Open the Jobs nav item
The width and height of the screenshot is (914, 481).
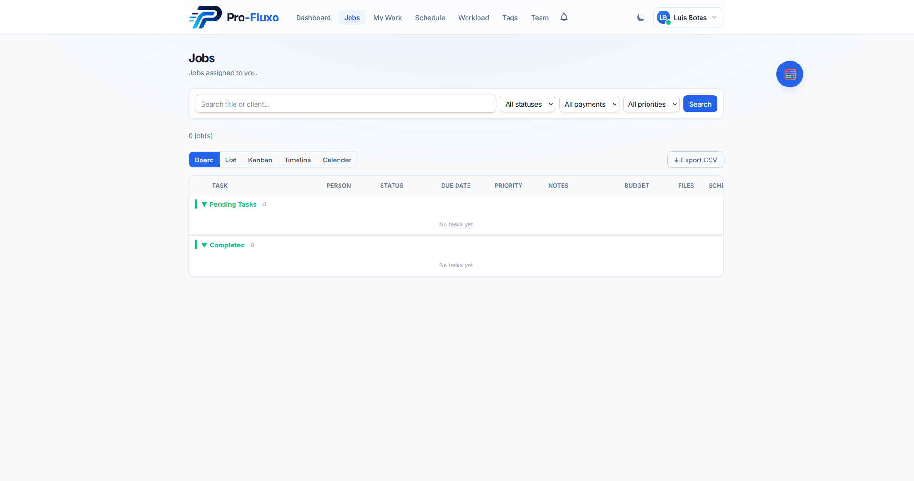pyautogui.click(x=352, y=18)
